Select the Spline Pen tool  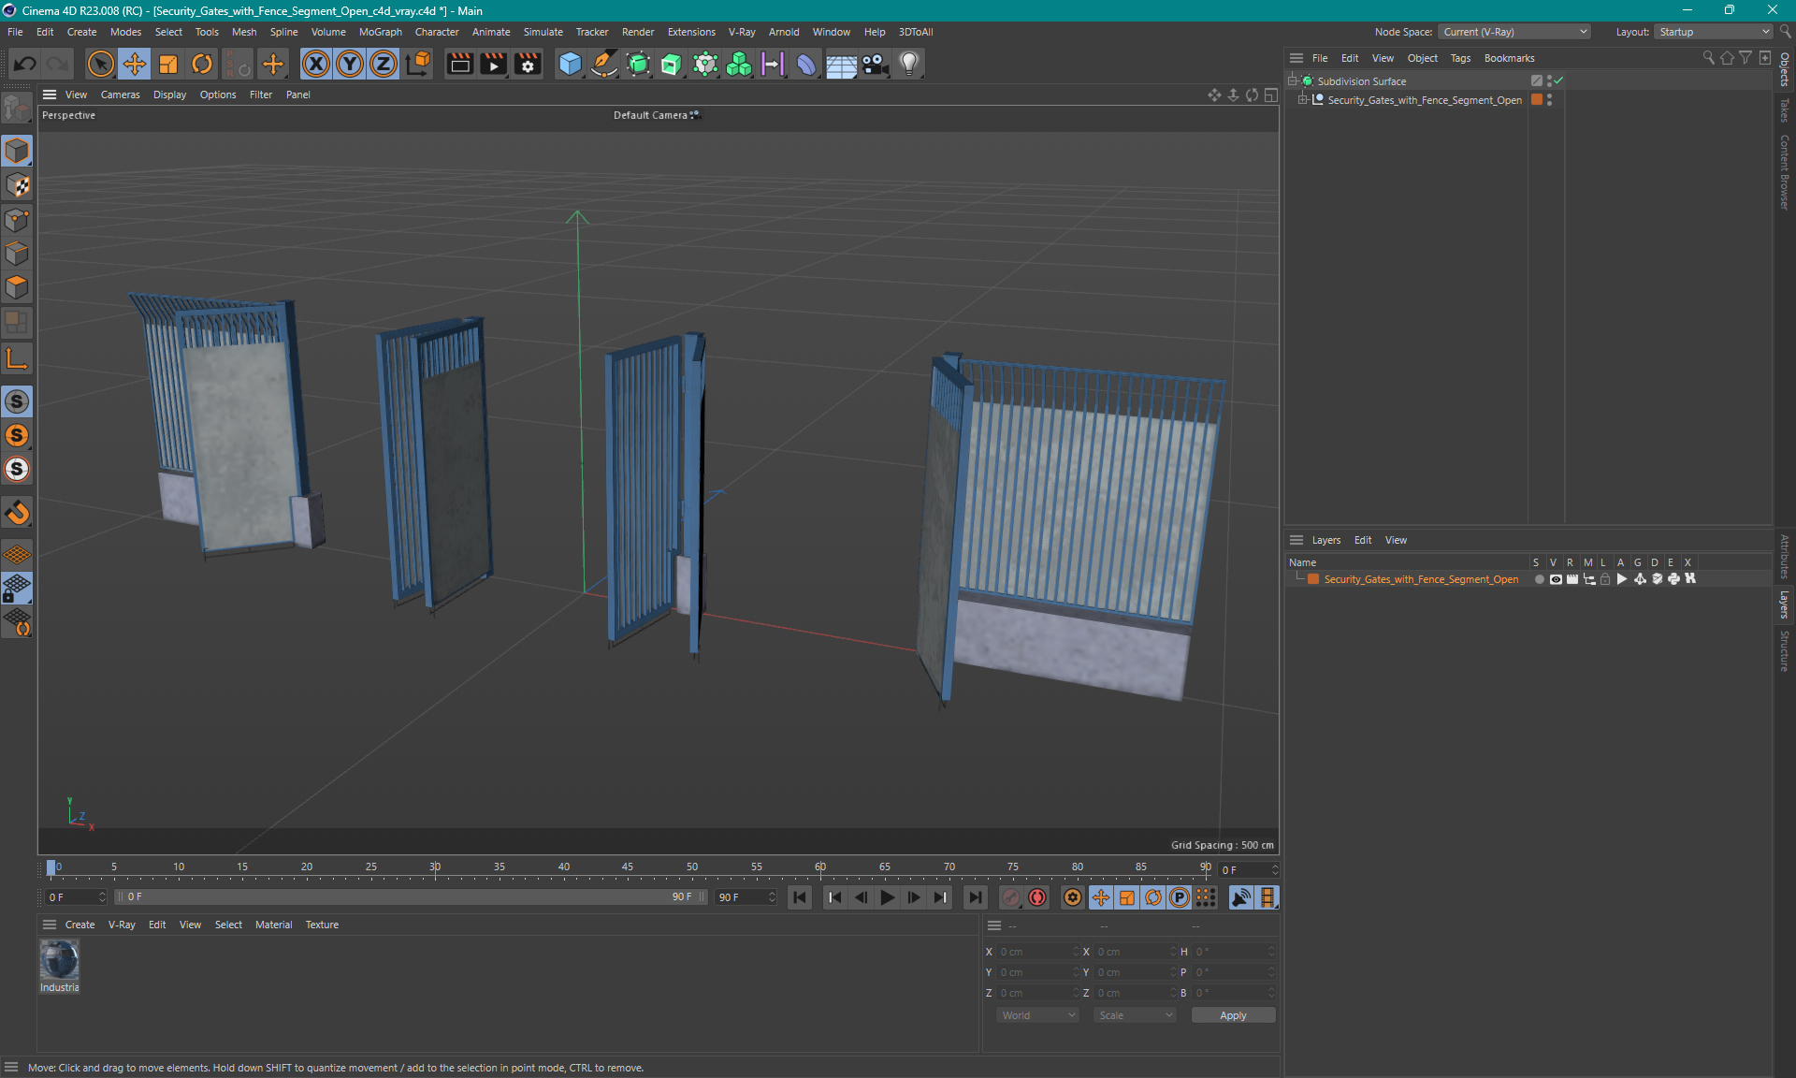[604, 64]
